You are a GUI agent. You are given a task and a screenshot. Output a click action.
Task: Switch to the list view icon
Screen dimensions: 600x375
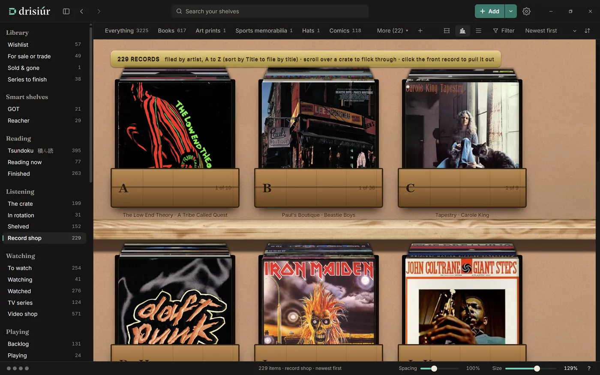click(x=478, y=30)
